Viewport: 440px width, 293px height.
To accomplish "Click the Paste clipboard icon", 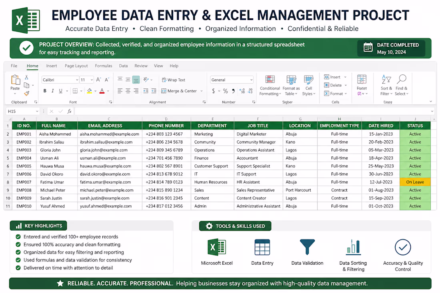I will pyautogui.click(x=15, y=80).
